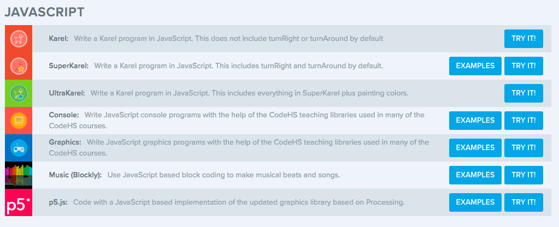
Task: Show EXAMPLES for Music (Blockly)
Action: [x=475, y=175]
